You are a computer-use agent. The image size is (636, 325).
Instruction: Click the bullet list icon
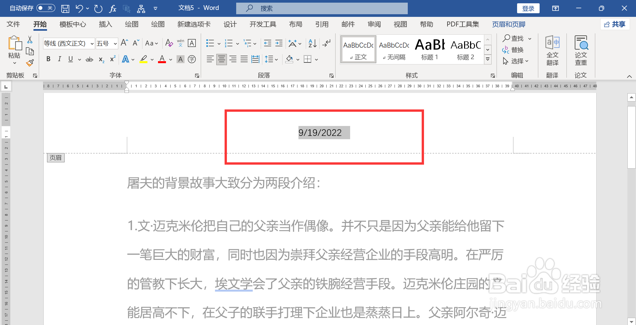[x=210, y=43]
